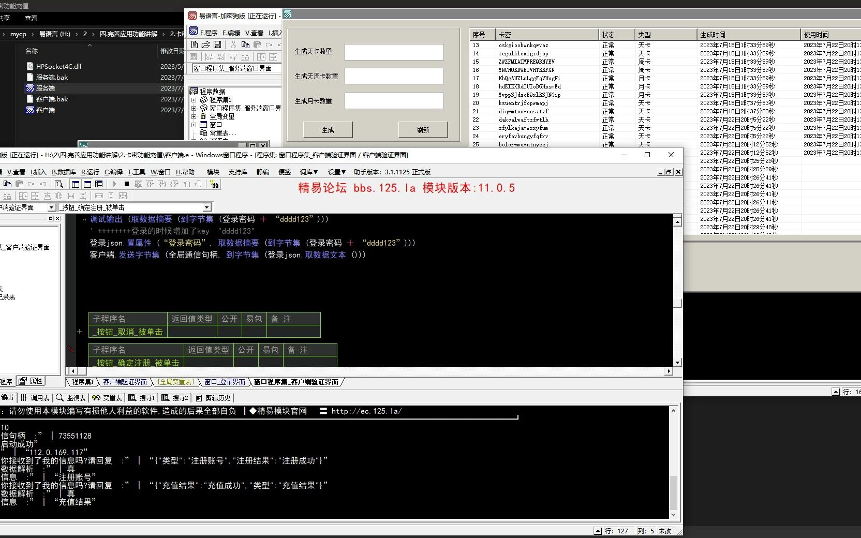
Task: Click the binoculars helper search icon
Action: pyautogui.click(x=214, y=184)
